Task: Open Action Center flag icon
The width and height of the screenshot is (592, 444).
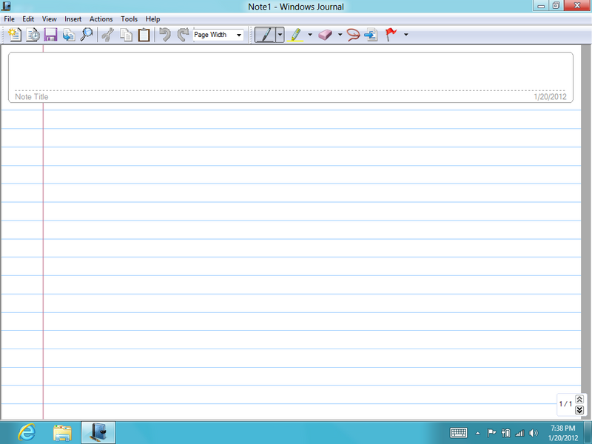Action: (491, 433)
